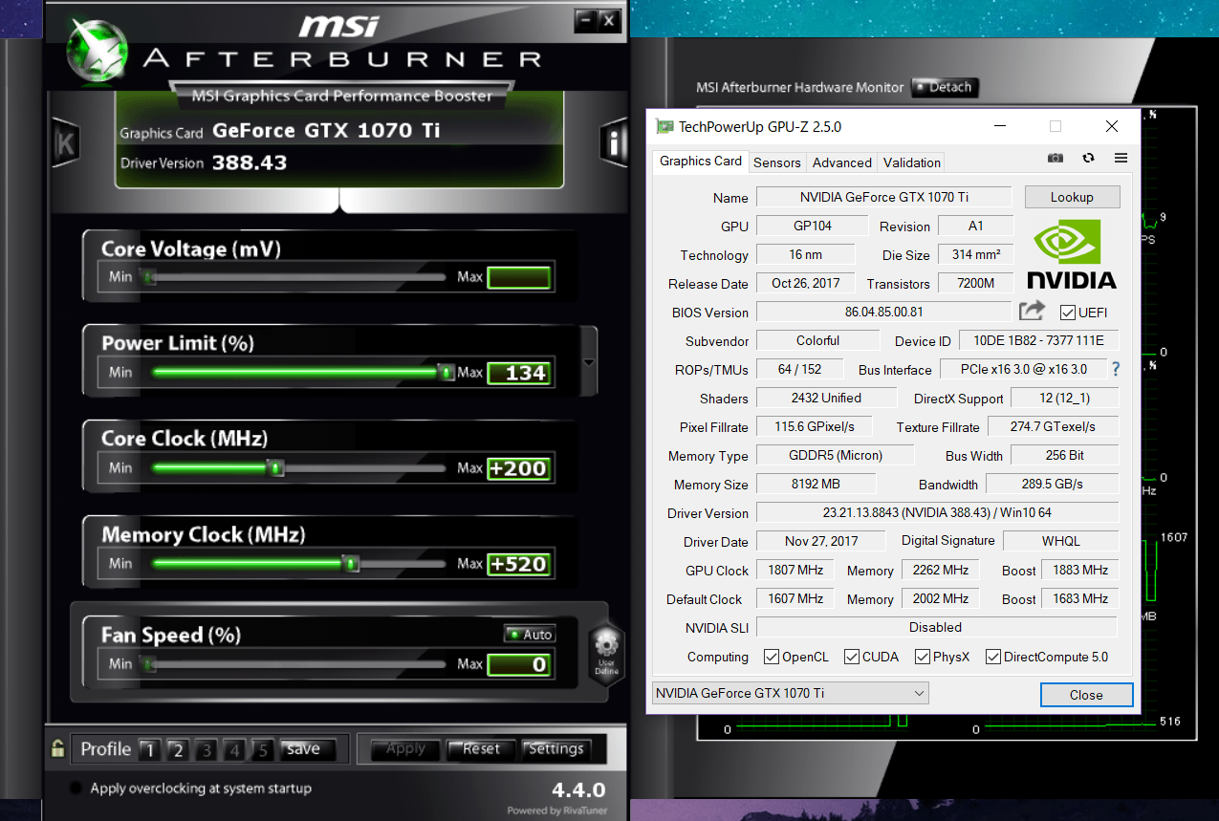This screenshot has height=821, width=1219.
Task: Click the Boost value 1883 MHz
Action: coord(1080,570)
